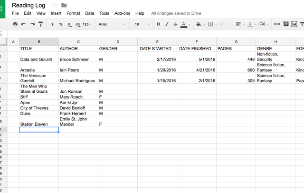Open the Add-ons menu
The width and height of the screenshot is (304, 193).
122,13
